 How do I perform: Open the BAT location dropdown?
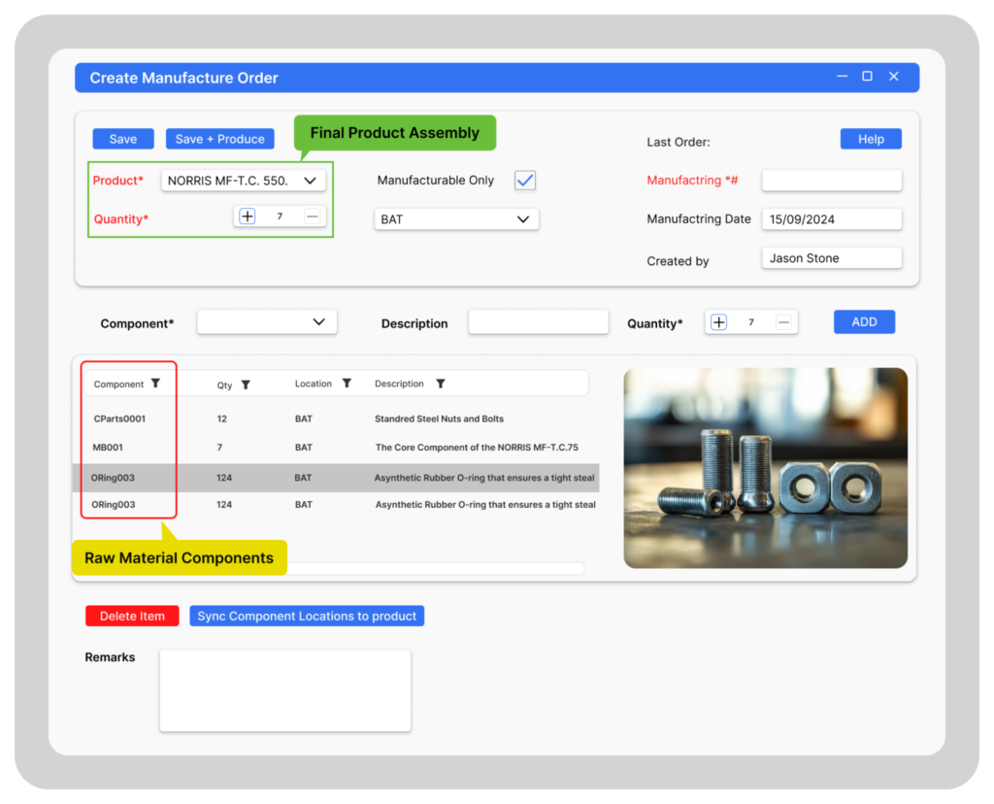[456, 219]
